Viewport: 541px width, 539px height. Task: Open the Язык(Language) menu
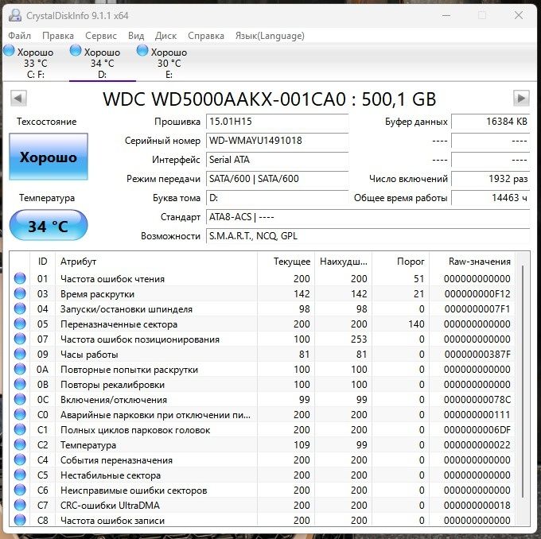(270, 36)
